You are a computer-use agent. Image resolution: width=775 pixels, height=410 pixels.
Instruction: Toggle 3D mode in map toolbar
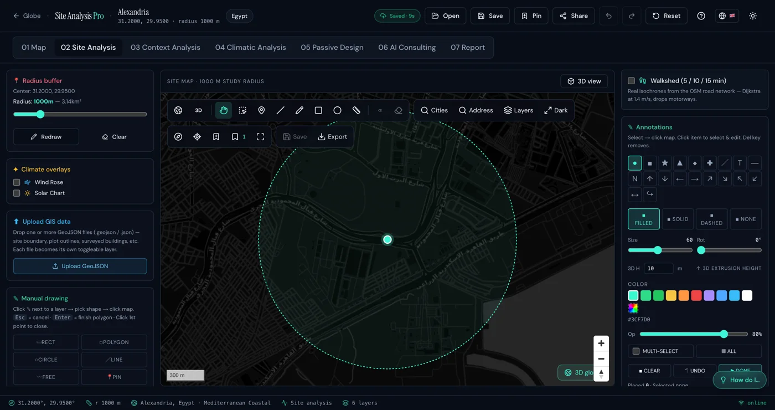(x=198, y=110)
